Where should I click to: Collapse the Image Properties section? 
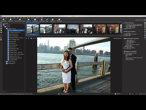click(x=123, y=31)
